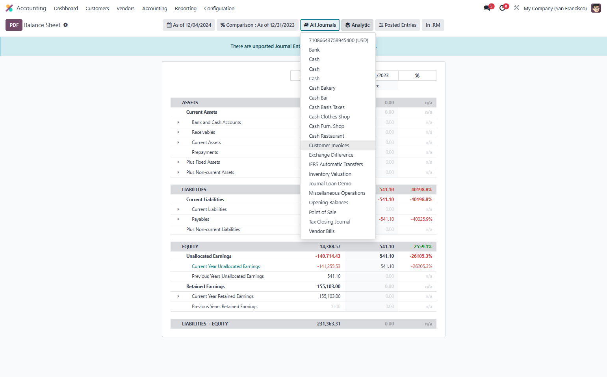The image size is (607, 377).
Task: Select the Cash Clothes Shop journal
Action: [338, 116]
